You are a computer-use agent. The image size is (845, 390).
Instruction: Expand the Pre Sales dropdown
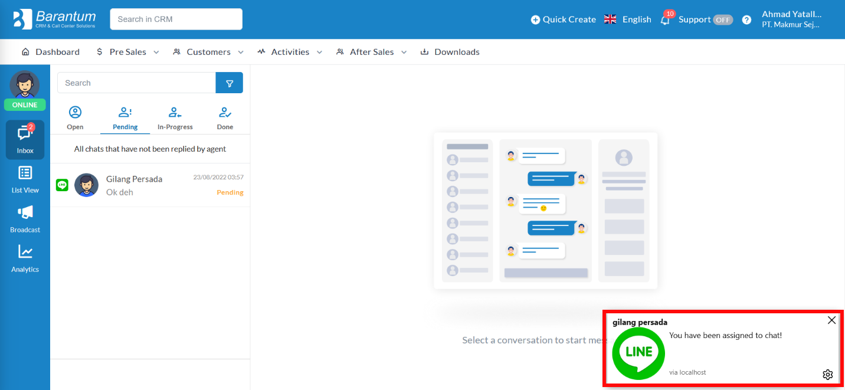pyautogui.click(x=128, y=52)
